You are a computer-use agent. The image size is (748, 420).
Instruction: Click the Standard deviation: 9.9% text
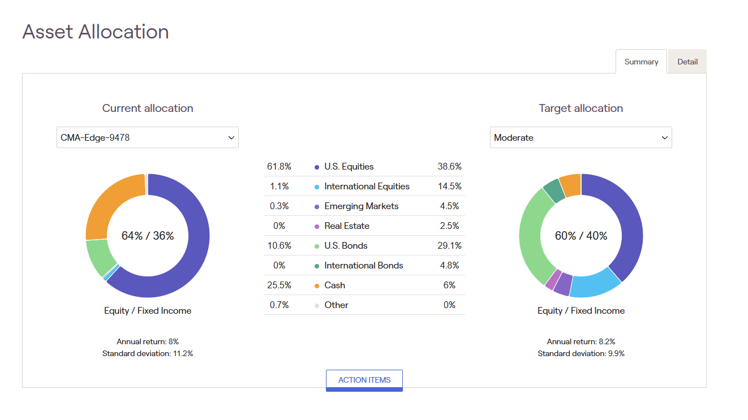581,353
